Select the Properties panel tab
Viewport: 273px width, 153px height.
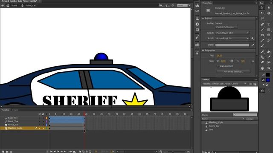point(207,3)
